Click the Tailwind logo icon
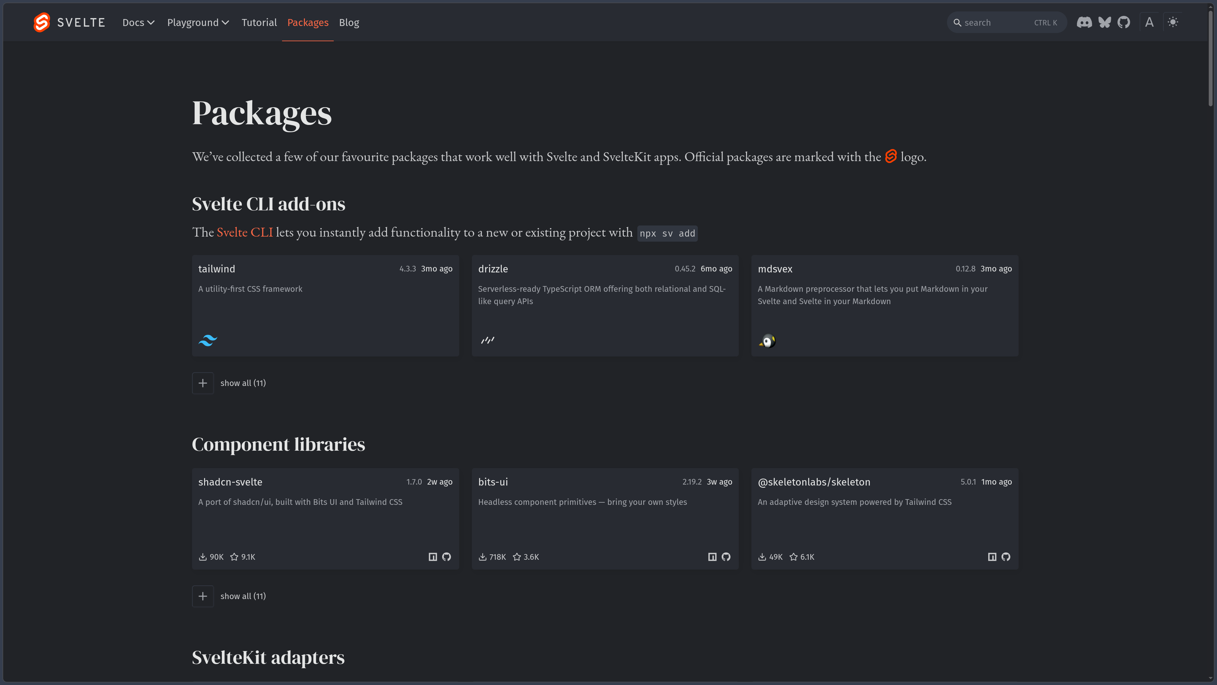Viewport: 1217px width, 685px height. click(x=208, y=340)
